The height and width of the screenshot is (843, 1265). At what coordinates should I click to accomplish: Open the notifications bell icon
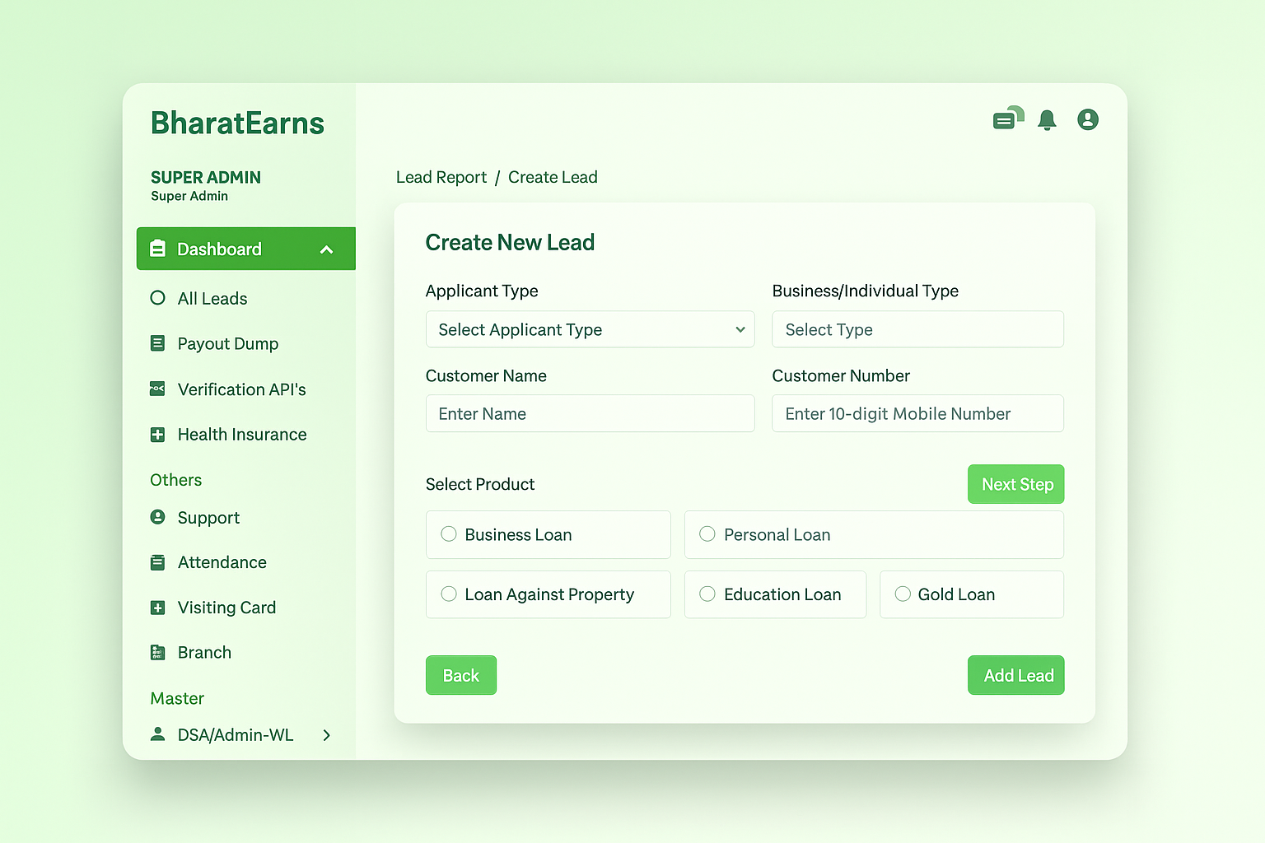click(x=1048, y=119)
